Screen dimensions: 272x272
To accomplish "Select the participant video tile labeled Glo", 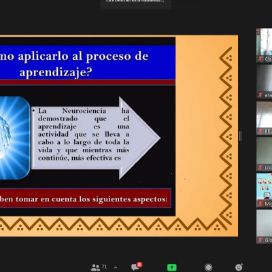I will 265,226.
